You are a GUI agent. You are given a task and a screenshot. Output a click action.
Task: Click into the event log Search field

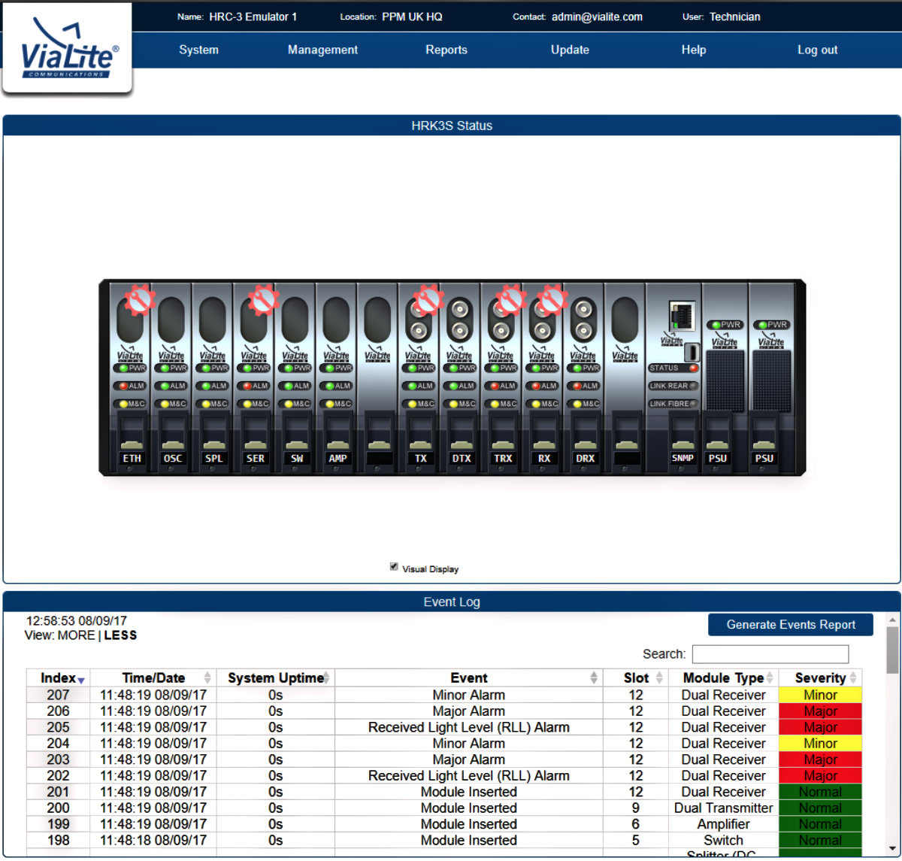770,654
